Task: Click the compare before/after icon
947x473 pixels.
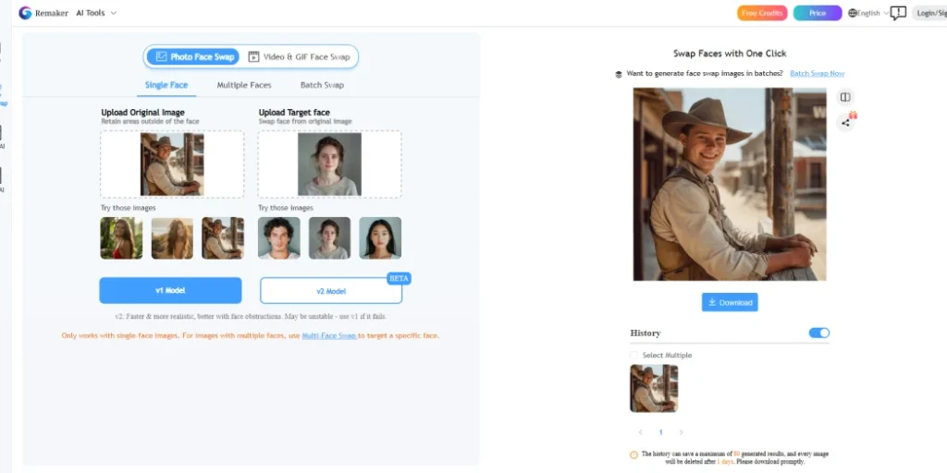Action: tap(845, 97)
